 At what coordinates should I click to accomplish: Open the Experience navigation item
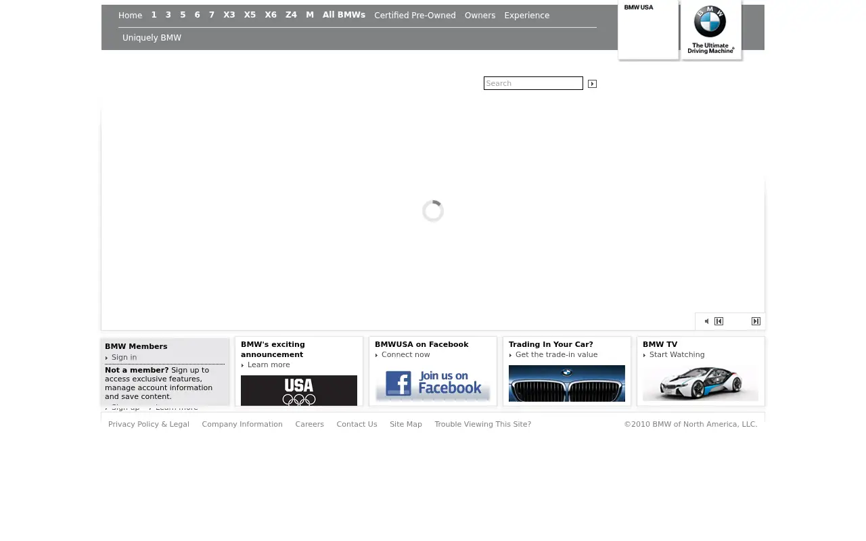pos(526,16)
